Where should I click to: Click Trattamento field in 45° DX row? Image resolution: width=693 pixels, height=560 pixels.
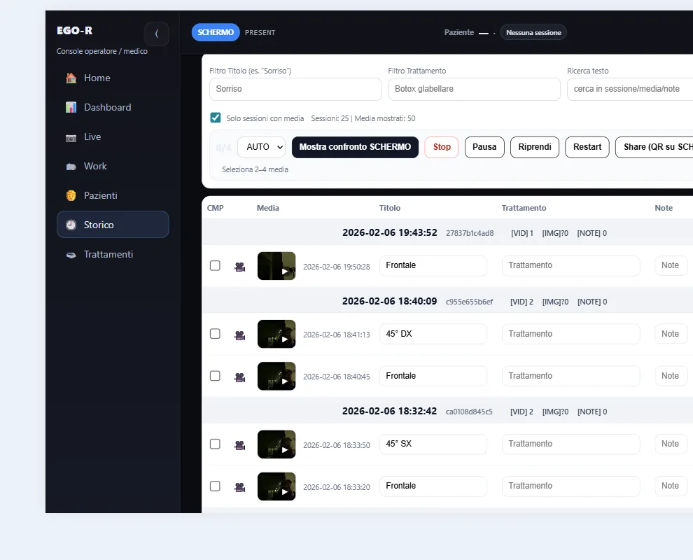pos(571,334)
